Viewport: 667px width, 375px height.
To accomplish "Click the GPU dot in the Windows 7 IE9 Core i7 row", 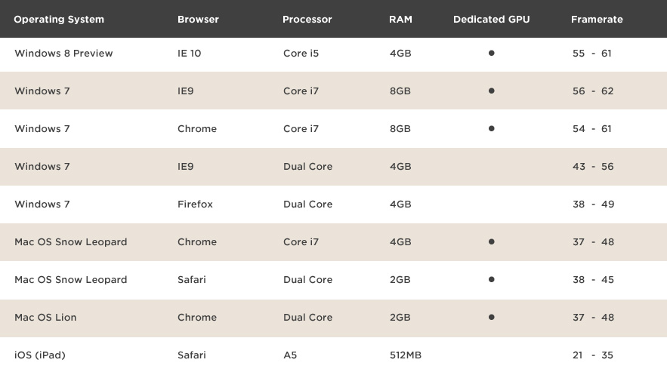I will click(491, 91).
